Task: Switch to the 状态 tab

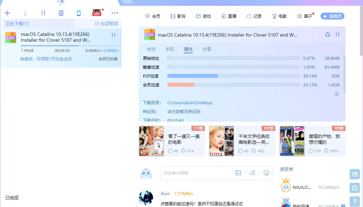Action: point(151,49)
